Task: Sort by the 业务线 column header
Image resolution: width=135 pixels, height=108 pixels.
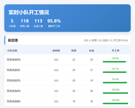Action: (x=56, y=50)
